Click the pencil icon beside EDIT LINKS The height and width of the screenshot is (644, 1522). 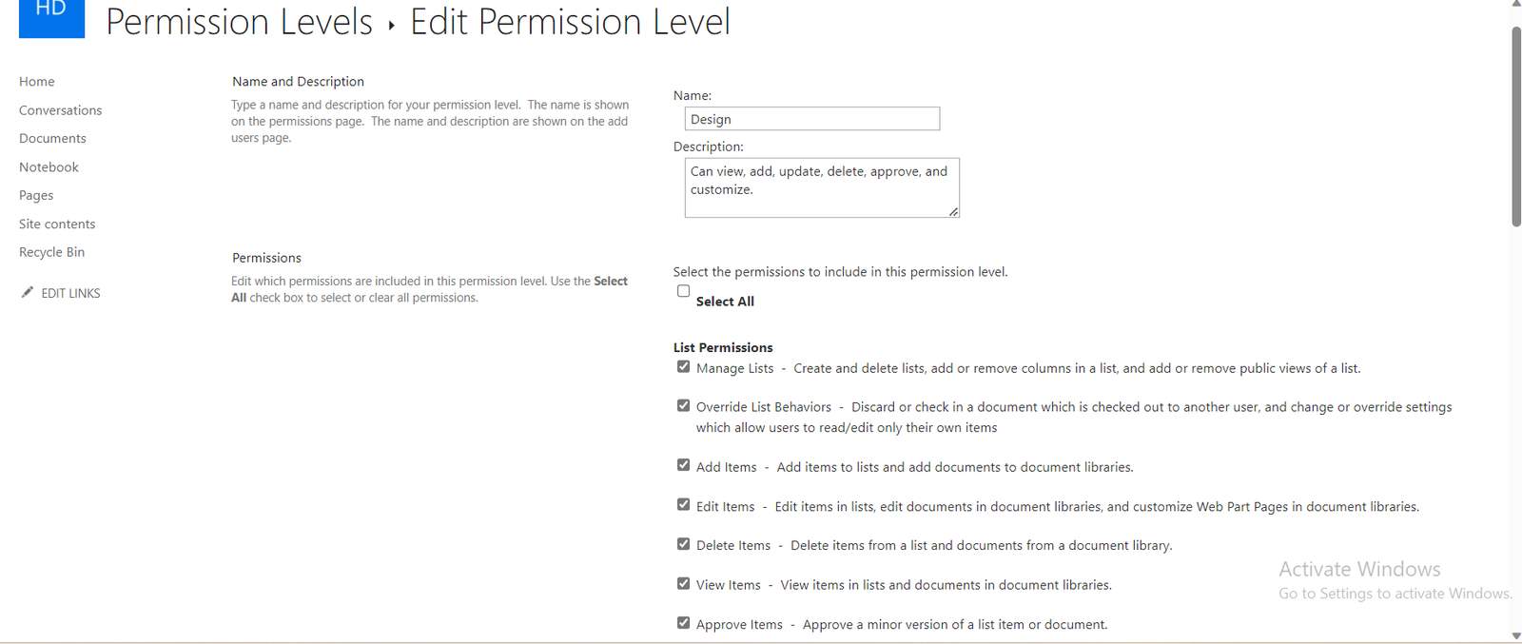coord(28,293)
